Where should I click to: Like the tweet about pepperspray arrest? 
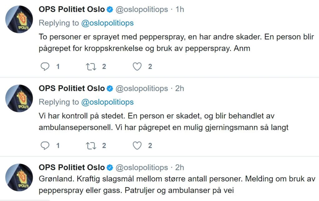(137, 66)
